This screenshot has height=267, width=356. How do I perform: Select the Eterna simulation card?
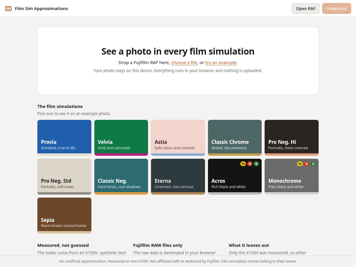(178, 177)
